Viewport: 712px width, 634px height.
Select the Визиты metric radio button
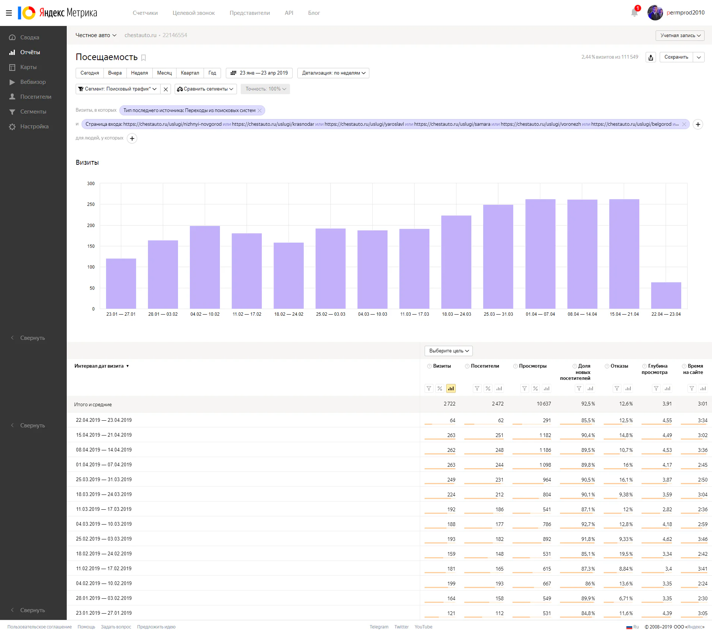pyautogui.click(x=429, y=366)
